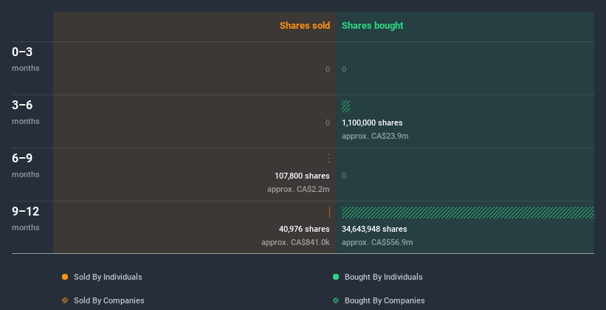Viewport: 606px width, 310px height.
Task: Click the striped Sold By Companies legend icon
Action: tap(65, 300)
